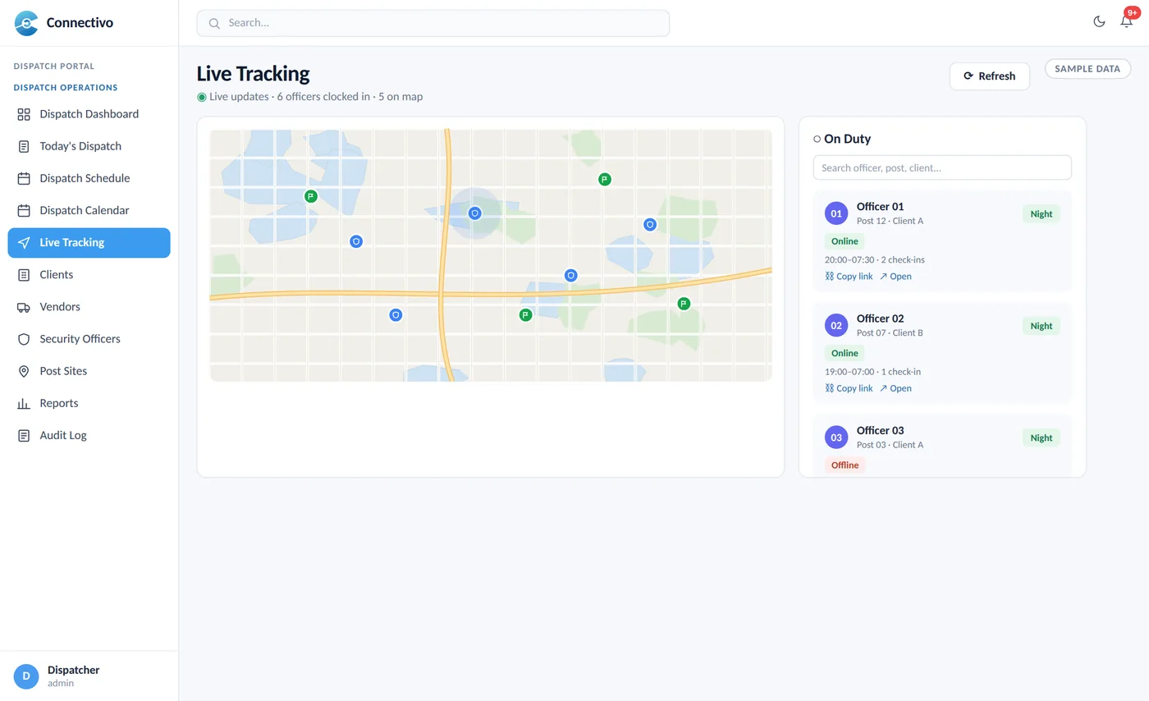Viewport: 1149px width, 701px height.
Task: Click Officer 02's Online status badge
Action: 845,353
